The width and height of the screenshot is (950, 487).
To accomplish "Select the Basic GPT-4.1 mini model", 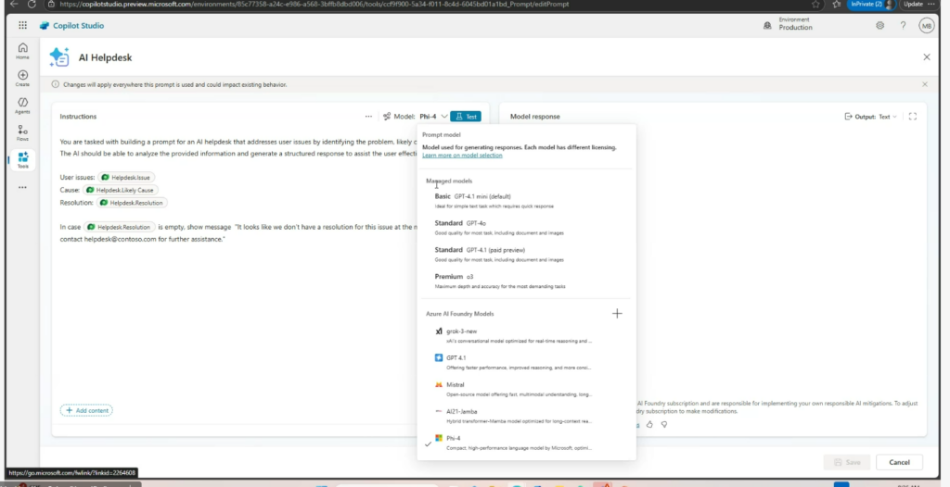I will (x=526, y=201).
